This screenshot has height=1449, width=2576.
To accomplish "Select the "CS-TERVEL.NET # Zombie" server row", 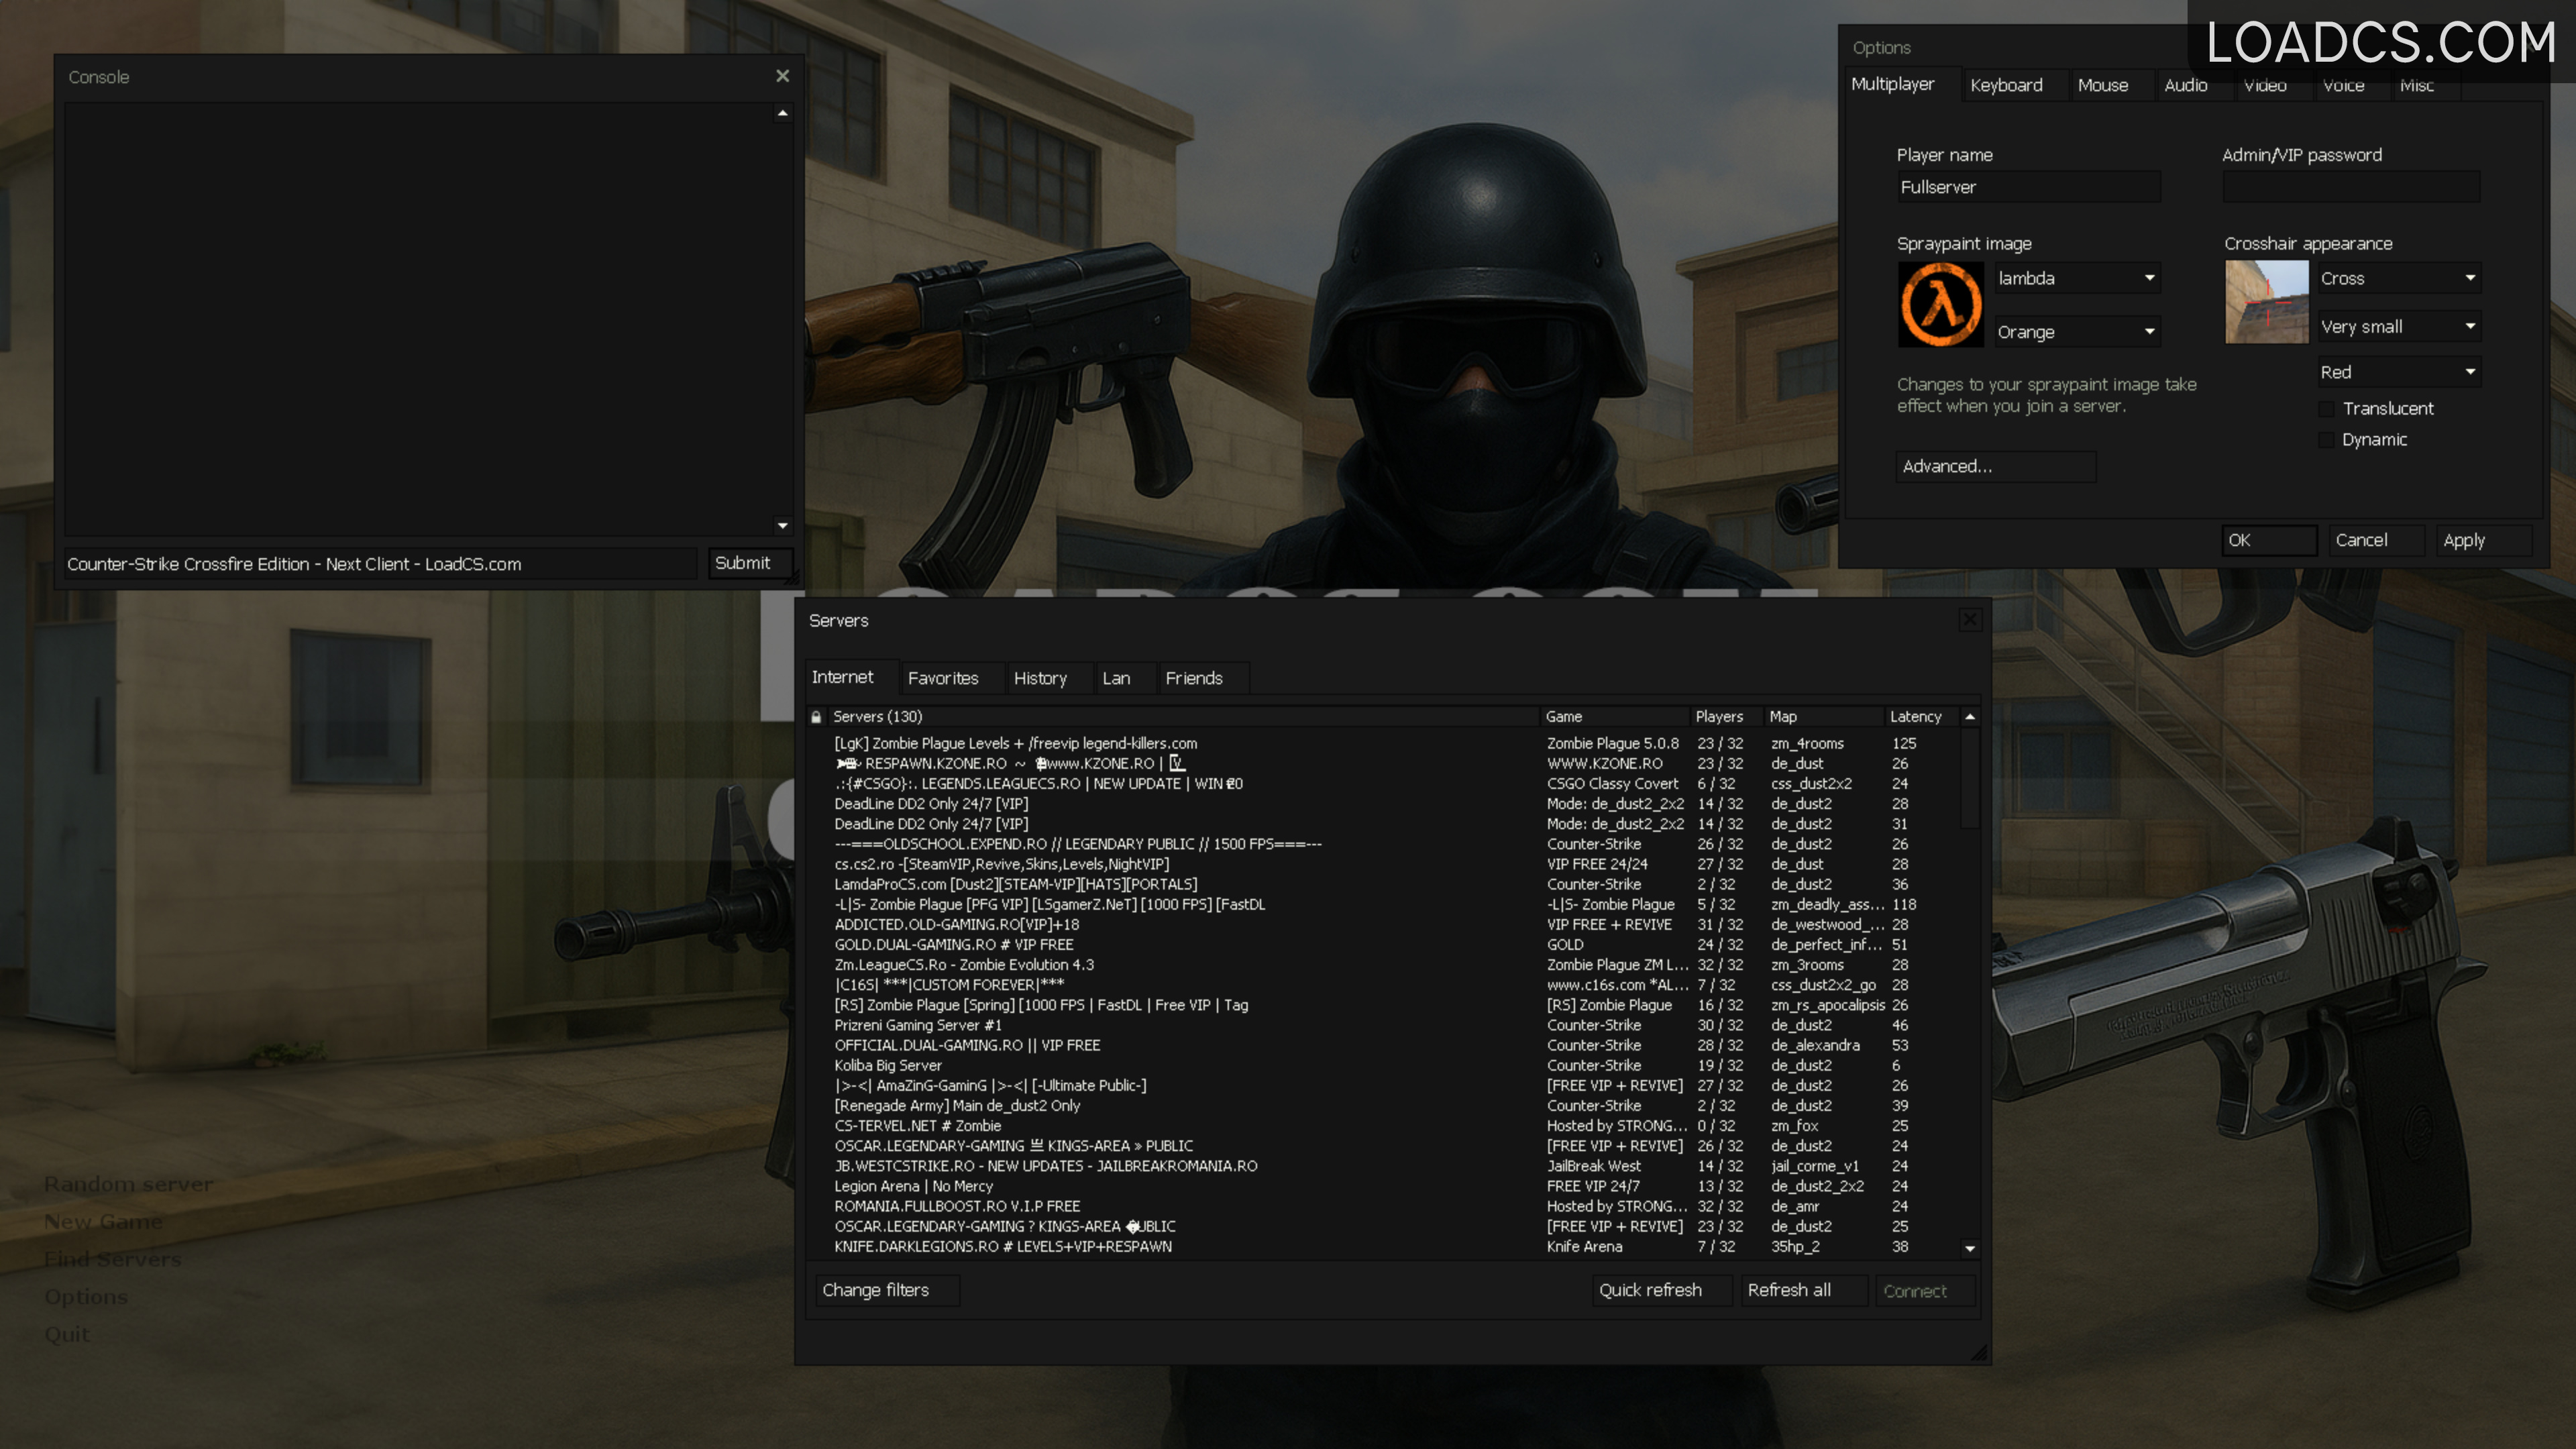I will pyautogui.click(x=1384, y=1126).
